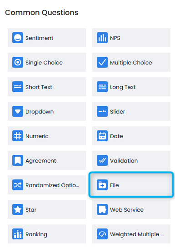Add an Agreement question type
Viewport: 175px width, 248px height.
(47, 160)
